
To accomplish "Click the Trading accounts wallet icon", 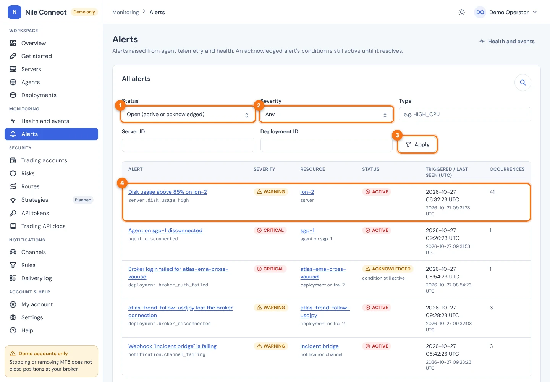I will pos(13,160).
